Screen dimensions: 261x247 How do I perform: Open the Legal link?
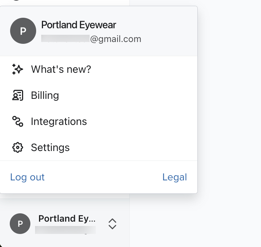175,177
